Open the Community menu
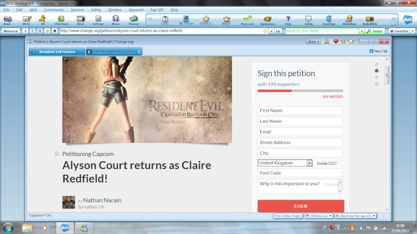Viewport: 417px width, 234px height. tap(54, 9)
